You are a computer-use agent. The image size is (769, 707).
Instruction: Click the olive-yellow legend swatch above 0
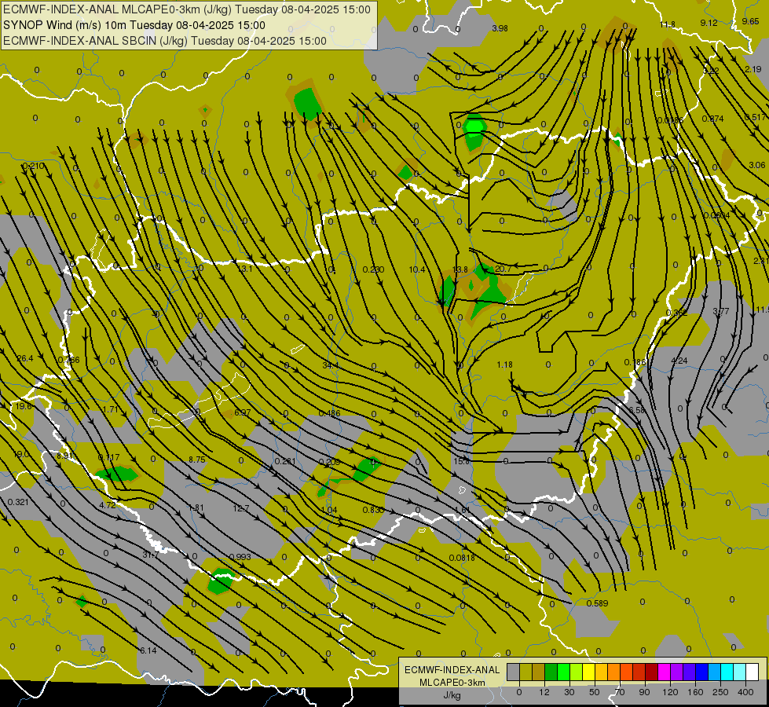click(x=525, y=672)
